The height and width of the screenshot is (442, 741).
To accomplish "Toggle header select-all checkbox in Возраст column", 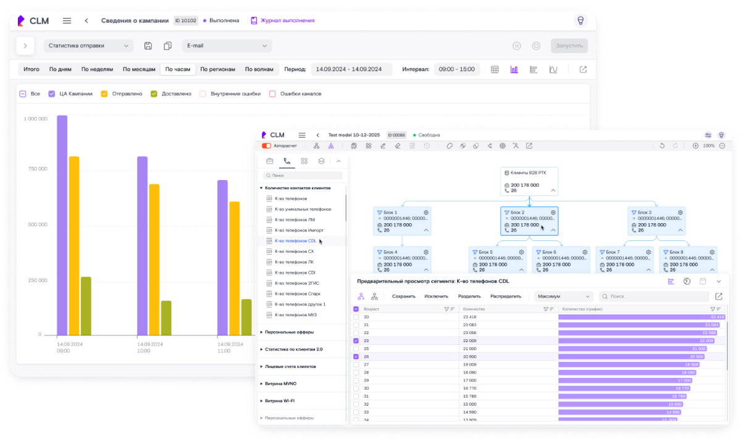I will (x=356, y=309).
